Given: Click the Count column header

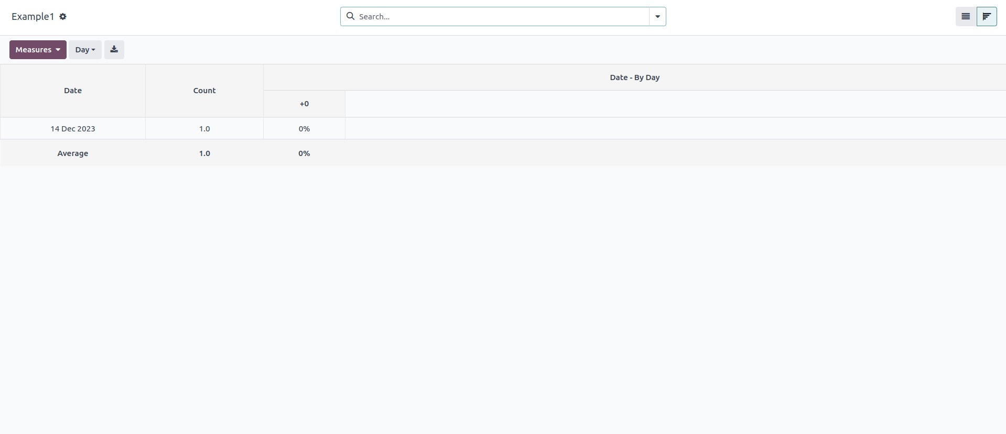Looking at the screenshot, I should pyautogui.click(x=204, y=91).
